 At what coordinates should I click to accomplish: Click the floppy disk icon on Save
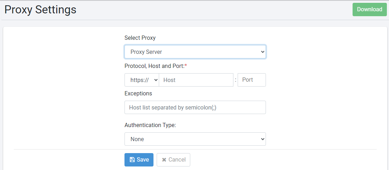click(x=132, y=160)
